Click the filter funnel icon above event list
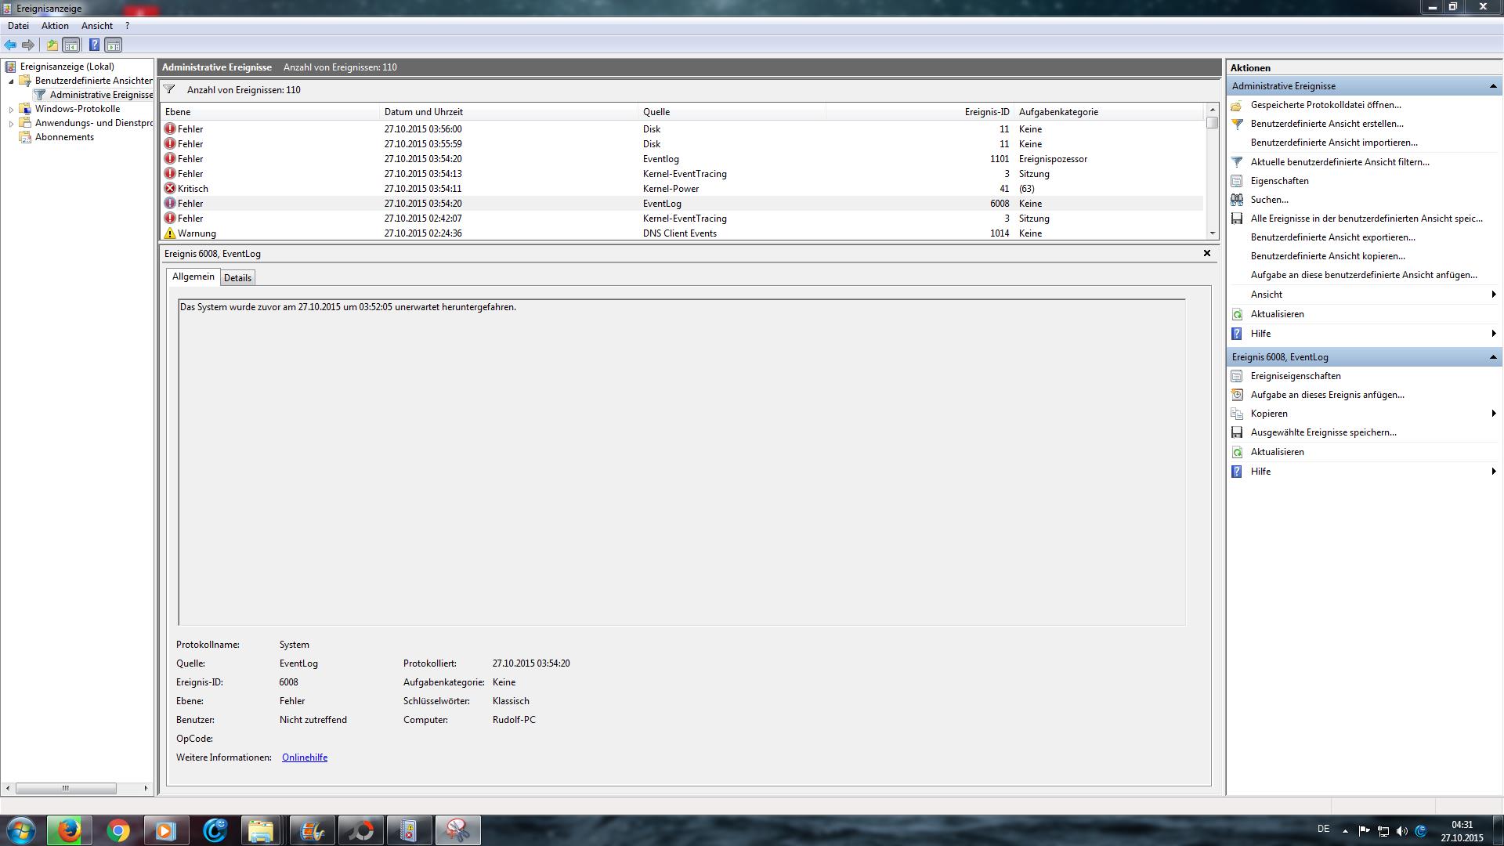The image size is (1504, 846). (x=169, y=89)
